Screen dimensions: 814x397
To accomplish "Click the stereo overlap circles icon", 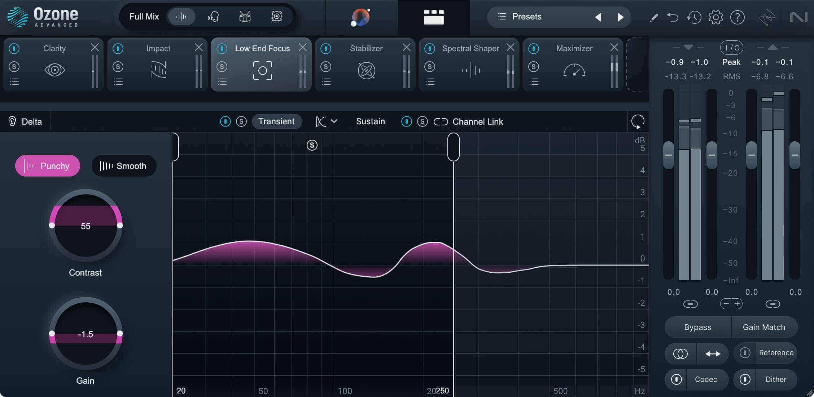I will tap(680, 354).
